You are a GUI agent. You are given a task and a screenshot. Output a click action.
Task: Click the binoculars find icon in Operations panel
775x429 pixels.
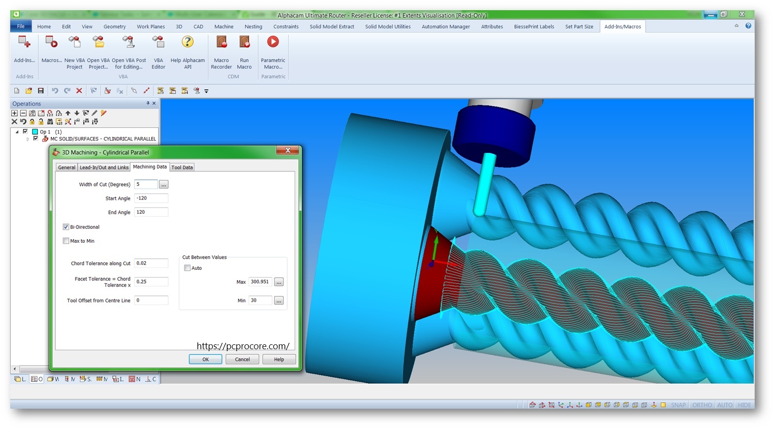[x=50, y=121]
